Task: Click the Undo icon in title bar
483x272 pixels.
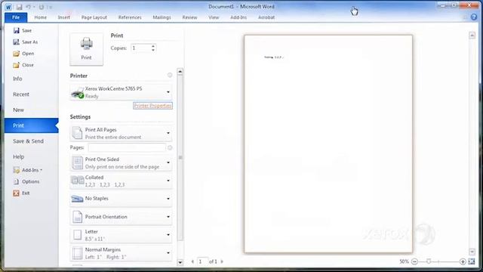Action: [x=29, y=7]
